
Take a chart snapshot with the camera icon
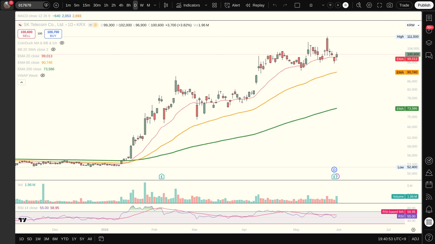(x=390, y=5)
